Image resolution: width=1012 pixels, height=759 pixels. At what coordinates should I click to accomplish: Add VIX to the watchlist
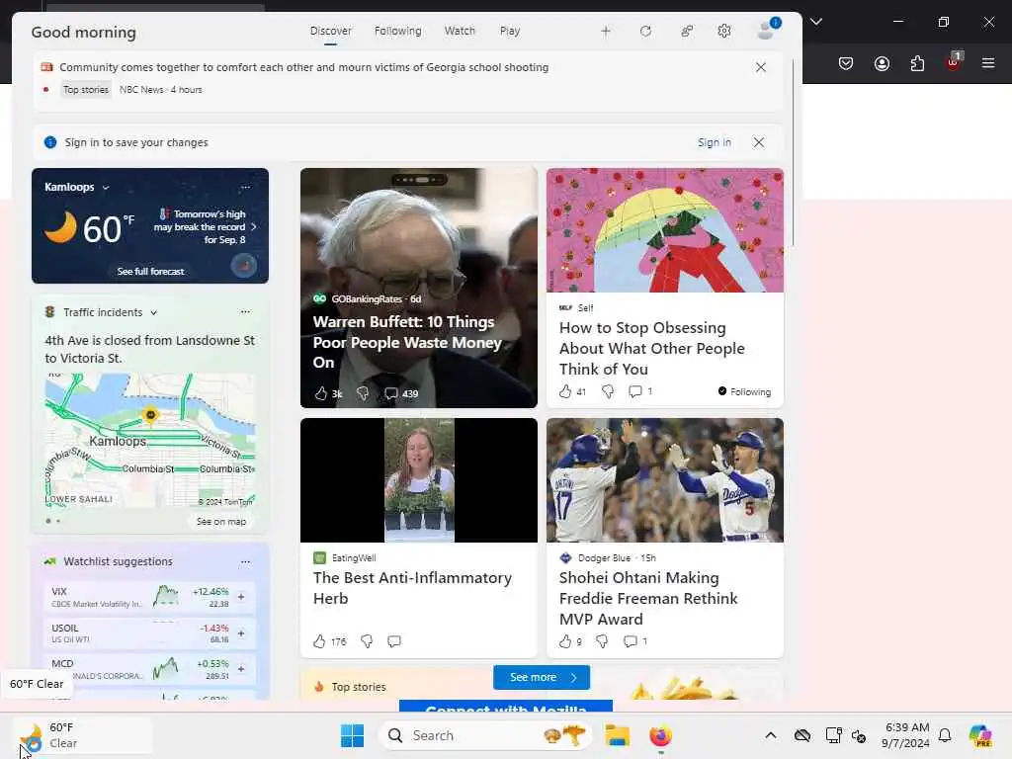(x=241, y=597)
